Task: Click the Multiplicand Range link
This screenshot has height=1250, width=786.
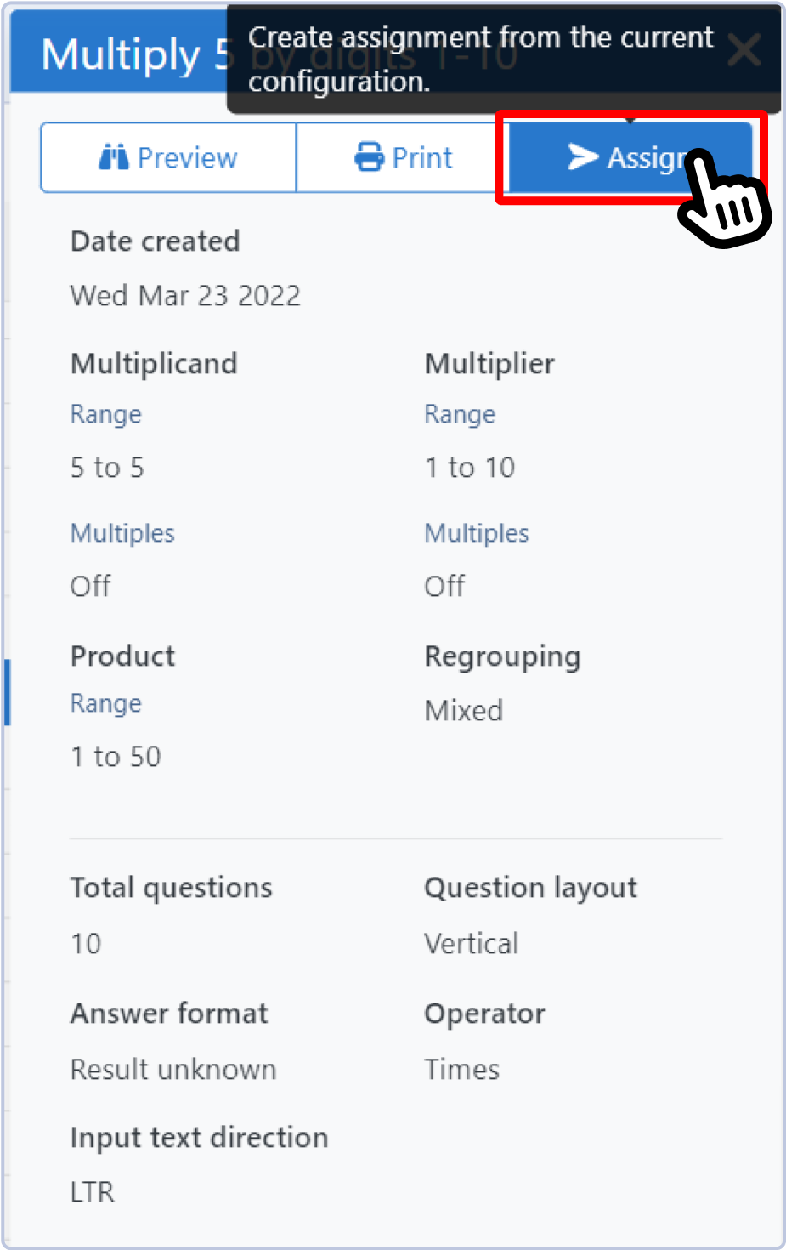Action: point(105,414)
